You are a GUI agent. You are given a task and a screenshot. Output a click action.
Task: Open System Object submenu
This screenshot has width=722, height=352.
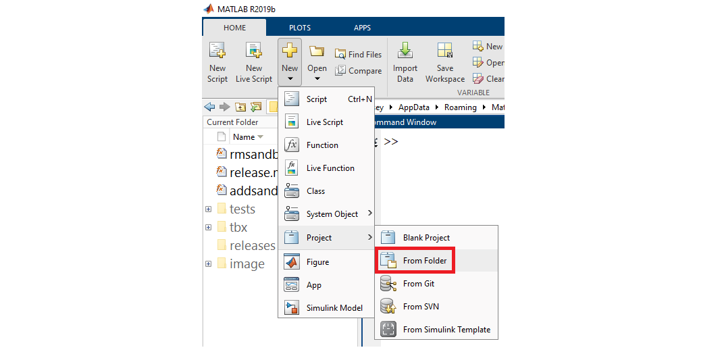[x=332, y=214]
